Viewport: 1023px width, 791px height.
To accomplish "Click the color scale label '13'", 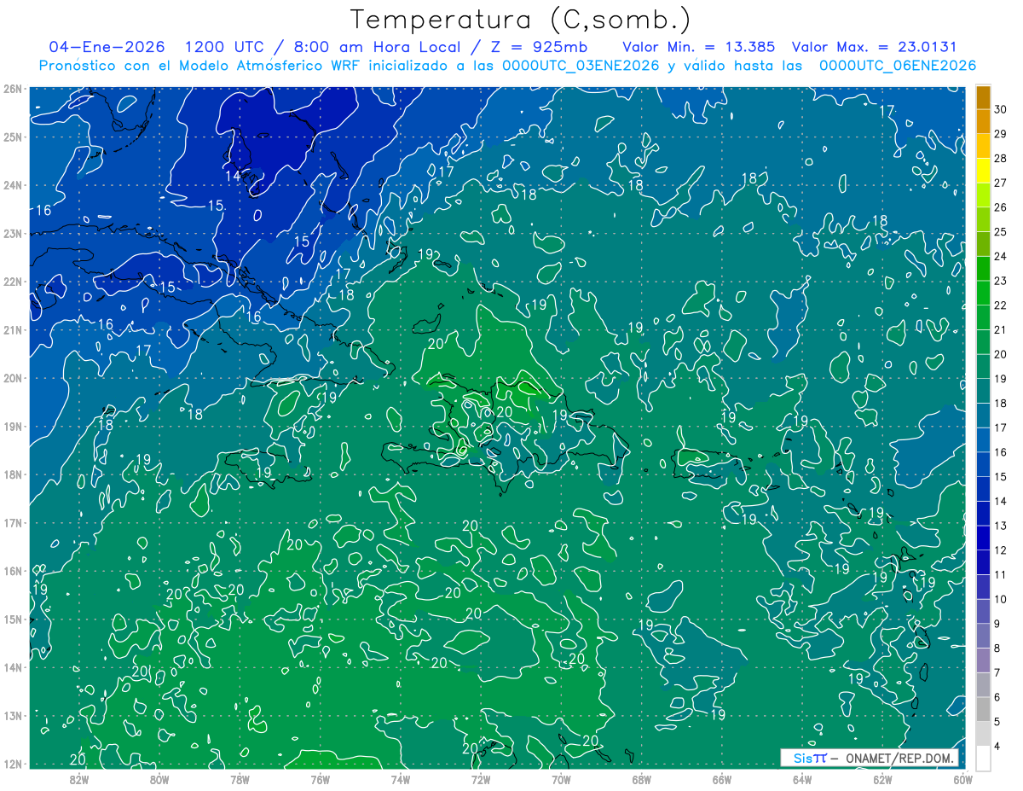I will (x=1001, y=526).
